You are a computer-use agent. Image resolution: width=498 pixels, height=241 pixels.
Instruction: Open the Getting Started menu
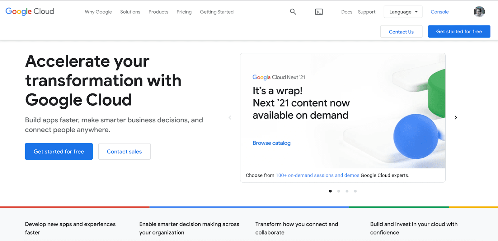[x=217, y=12]
